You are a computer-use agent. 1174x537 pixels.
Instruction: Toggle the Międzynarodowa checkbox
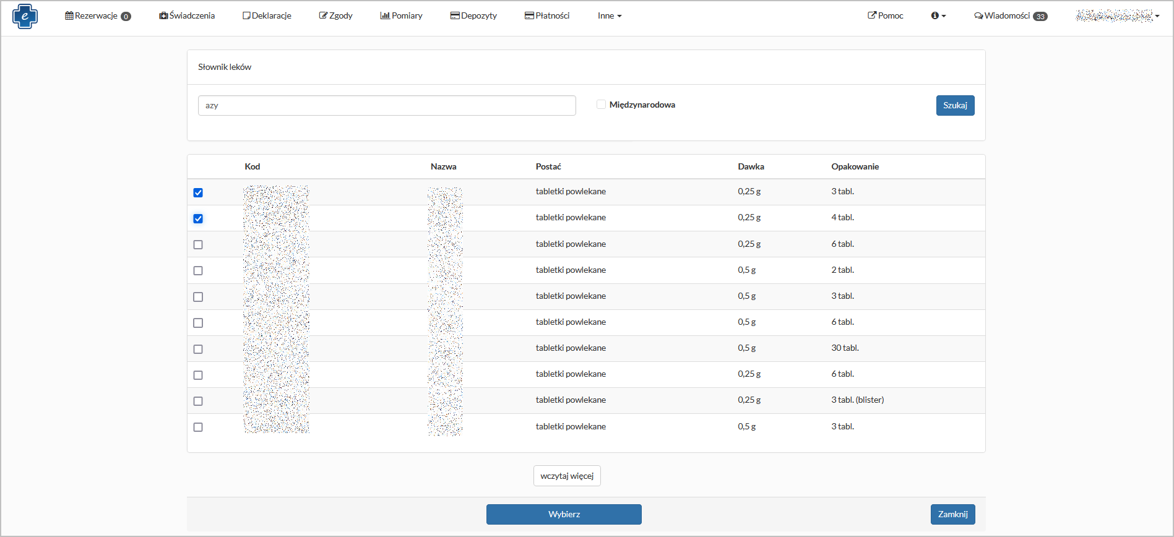[601, 105]
